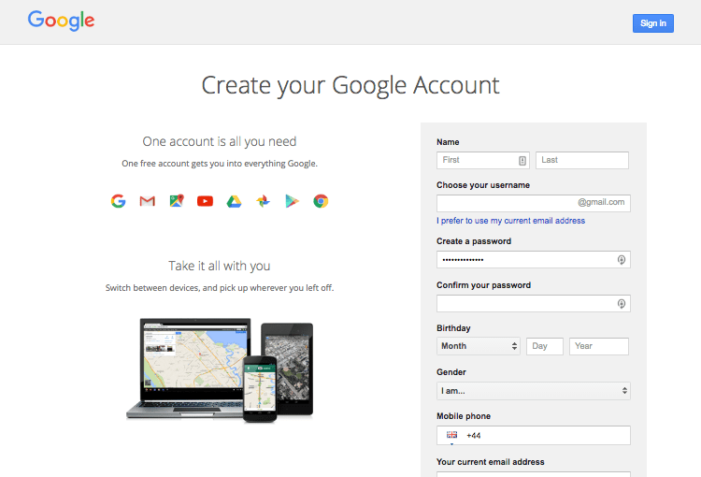701x477 pixels.
Task: Click the 'One account is all you need' text
Action: click(x=220, y=141)
